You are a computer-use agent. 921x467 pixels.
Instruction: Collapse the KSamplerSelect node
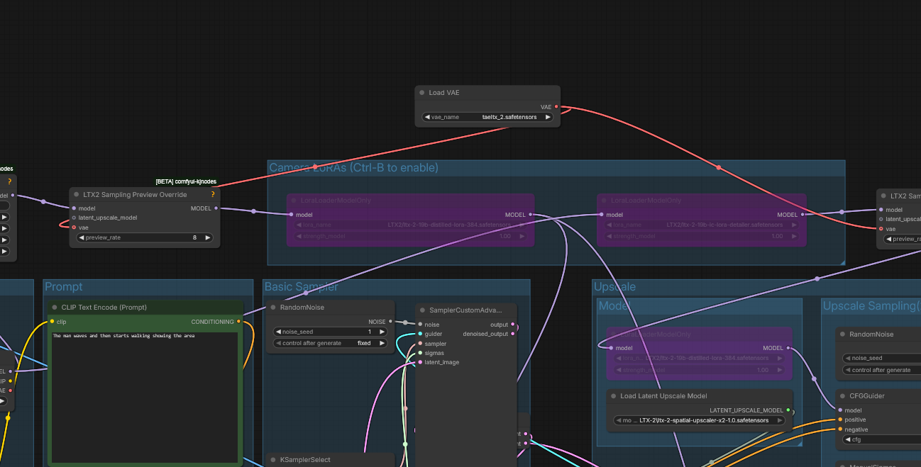pyautogui.click(x=272, y=460)
